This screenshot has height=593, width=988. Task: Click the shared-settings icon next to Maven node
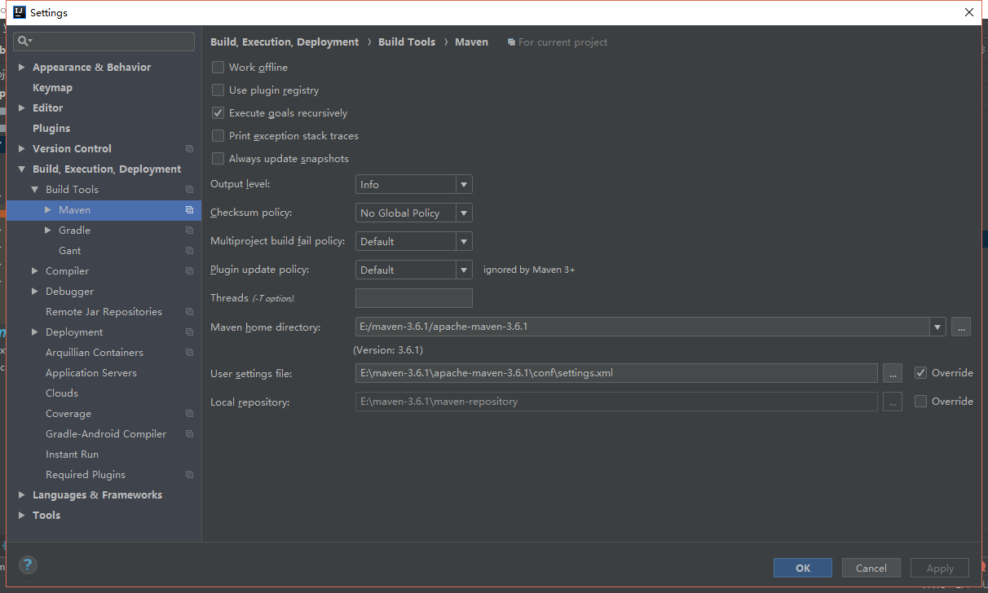coord(189,210)
